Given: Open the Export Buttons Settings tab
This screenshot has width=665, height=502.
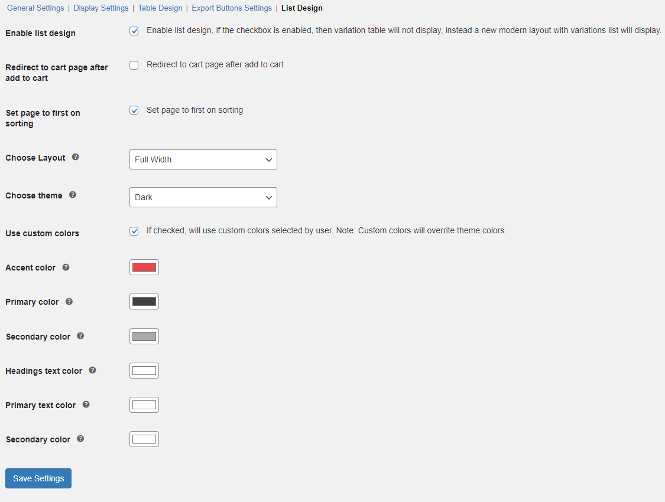Looking at the screenshot, I should point(231,8).
